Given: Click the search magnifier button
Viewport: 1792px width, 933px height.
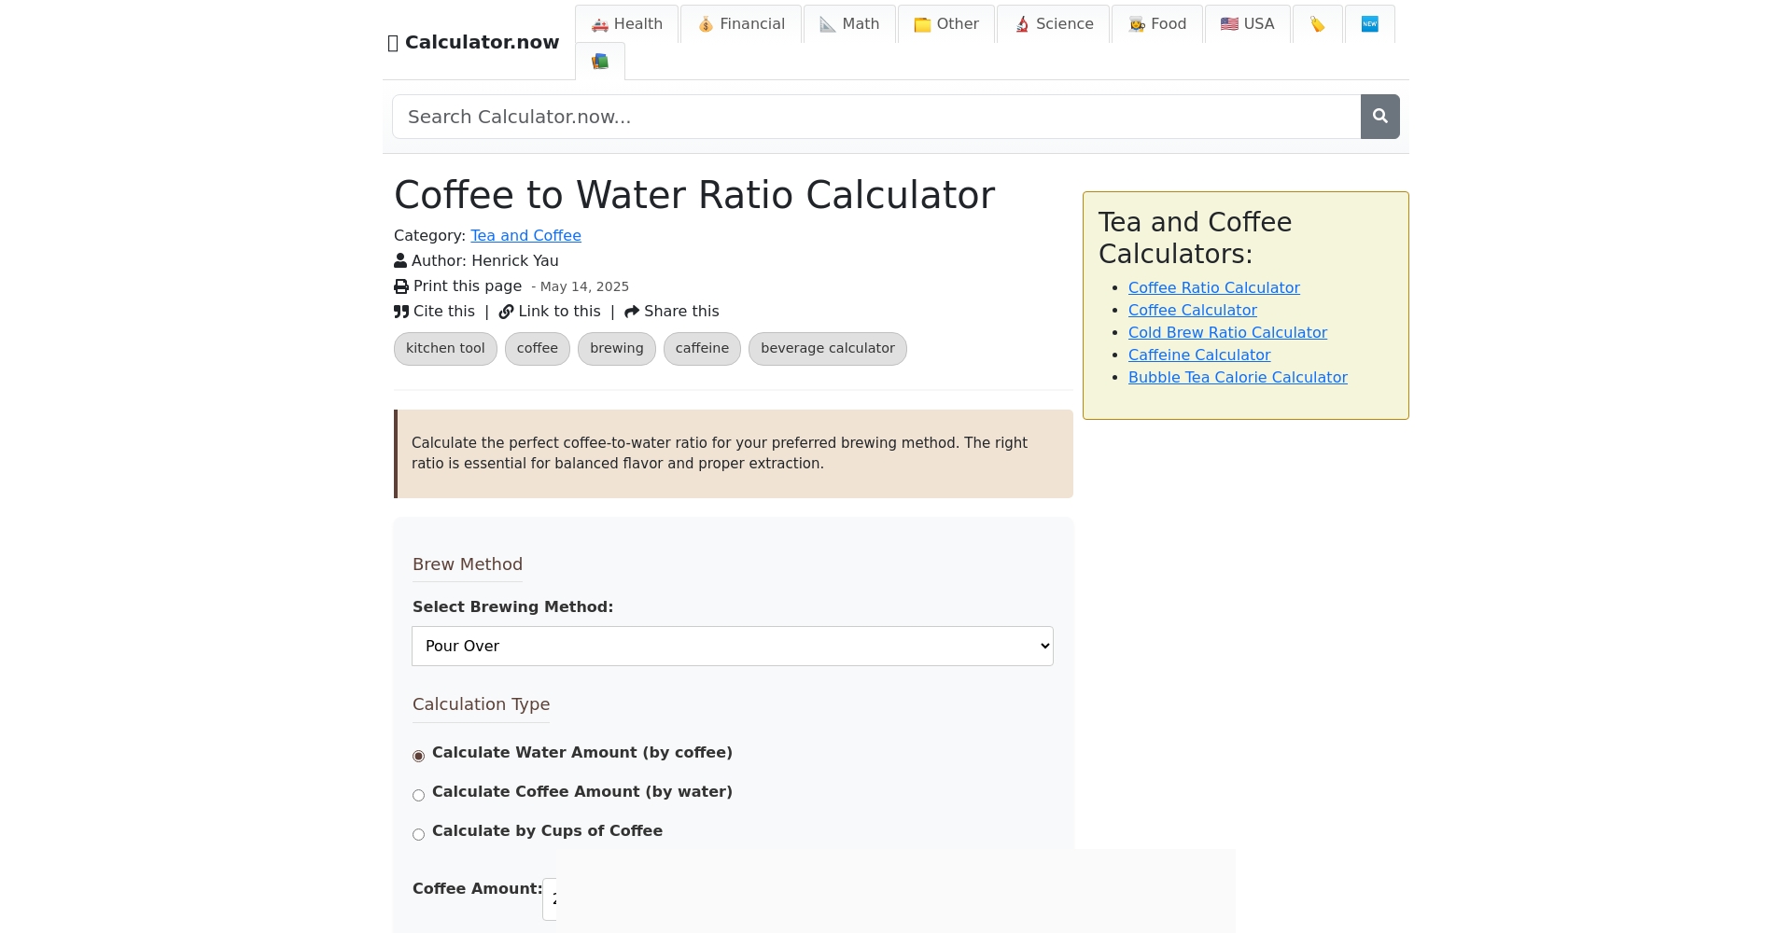Looking at the screenshot, I should point(1379,117).
